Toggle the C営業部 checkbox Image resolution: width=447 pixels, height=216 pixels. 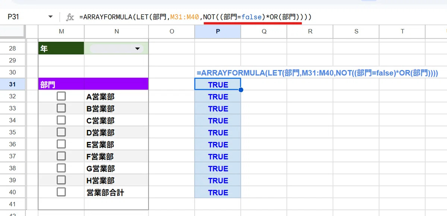tap(61, 120)
